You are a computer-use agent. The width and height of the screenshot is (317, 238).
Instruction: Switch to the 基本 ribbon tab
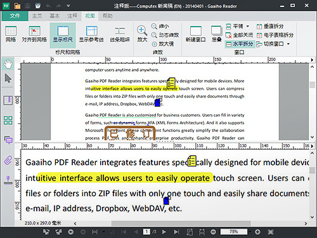point(55,16)
